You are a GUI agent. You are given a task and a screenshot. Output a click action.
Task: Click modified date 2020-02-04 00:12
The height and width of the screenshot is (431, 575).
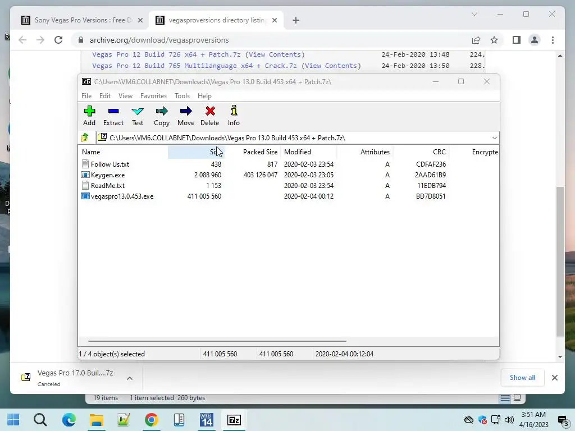coord(309,196)
